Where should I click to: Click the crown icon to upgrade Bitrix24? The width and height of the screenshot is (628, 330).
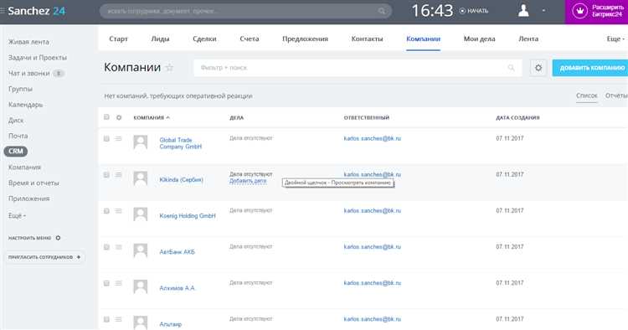coord(579,11)
